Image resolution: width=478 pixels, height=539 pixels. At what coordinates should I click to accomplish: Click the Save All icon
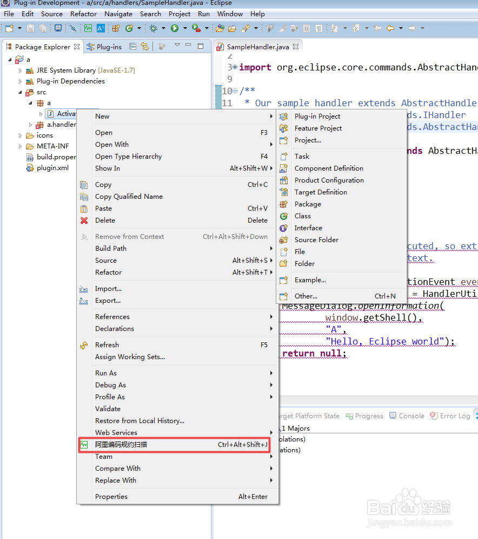(x=43, y=28)
